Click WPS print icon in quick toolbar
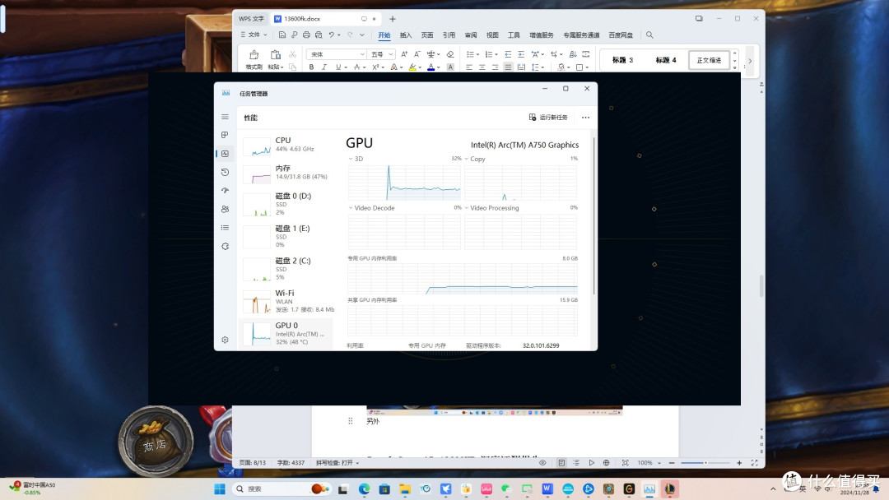 click(x=306, y=35)
